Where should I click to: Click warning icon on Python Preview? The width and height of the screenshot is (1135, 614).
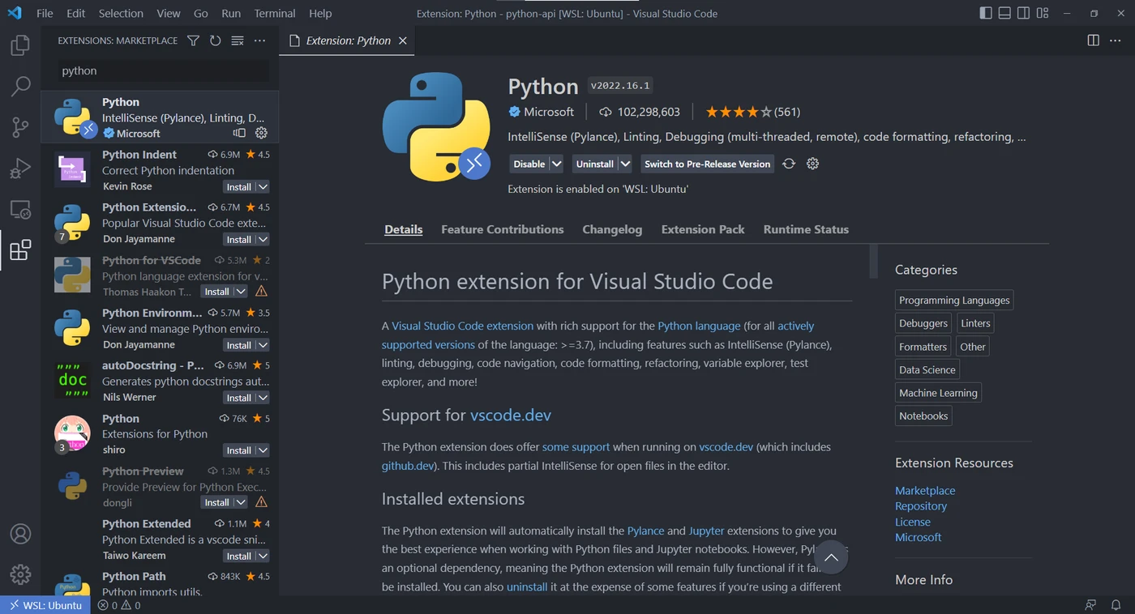261,502
